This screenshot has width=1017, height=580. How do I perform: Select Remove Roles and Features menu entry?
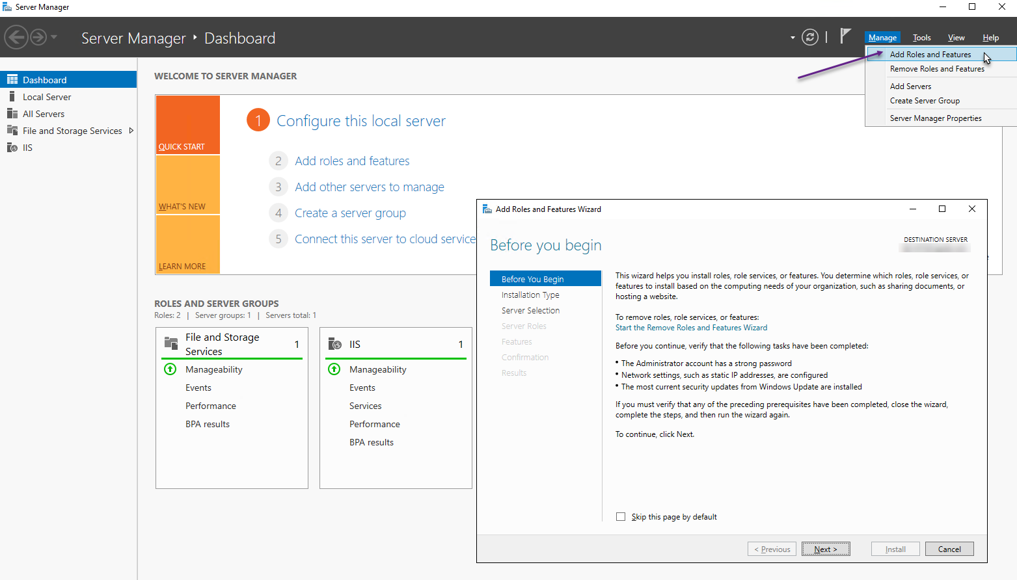coord(941,69)
